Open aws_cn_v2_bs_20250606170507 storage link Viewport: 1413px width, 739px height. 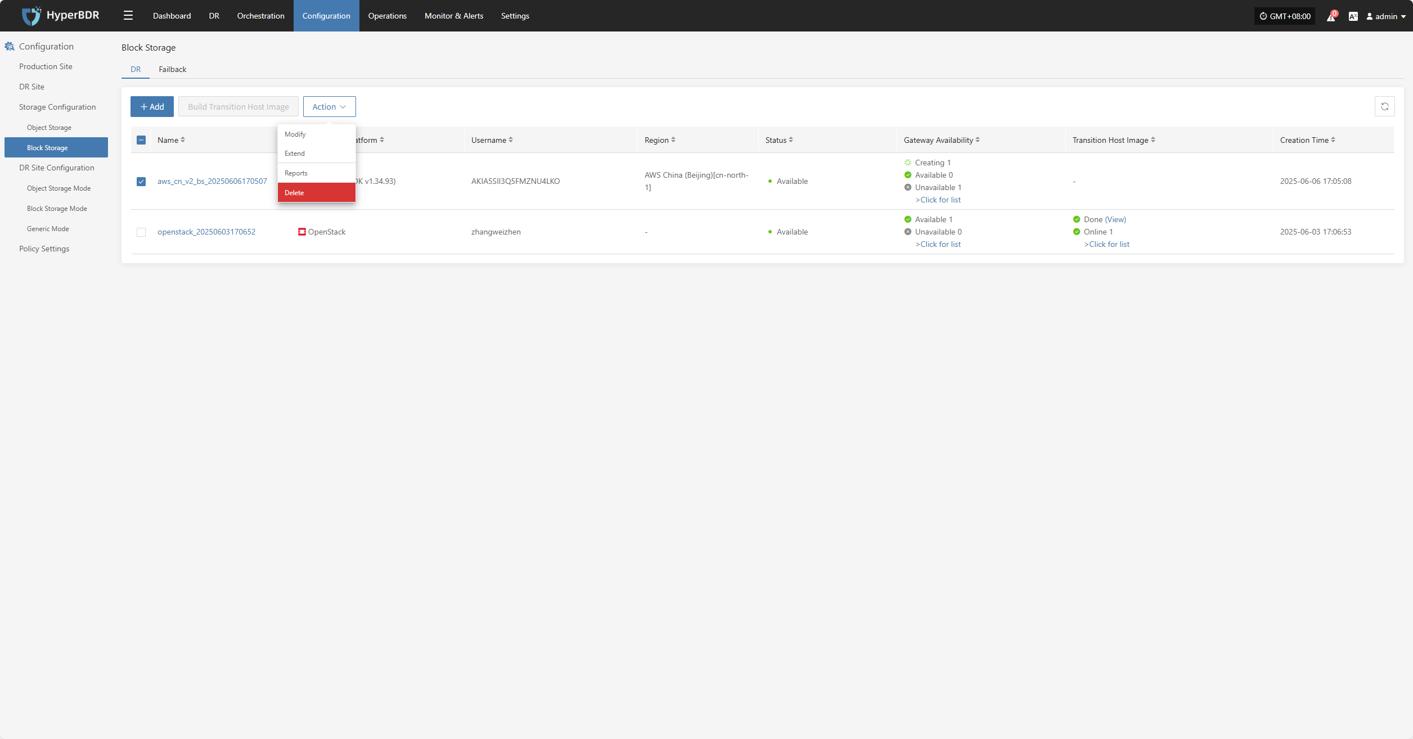coord(212,181)
